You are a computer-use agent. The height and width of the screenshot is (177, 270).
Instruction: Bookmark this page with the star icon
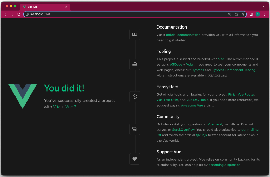click(243, 14)
